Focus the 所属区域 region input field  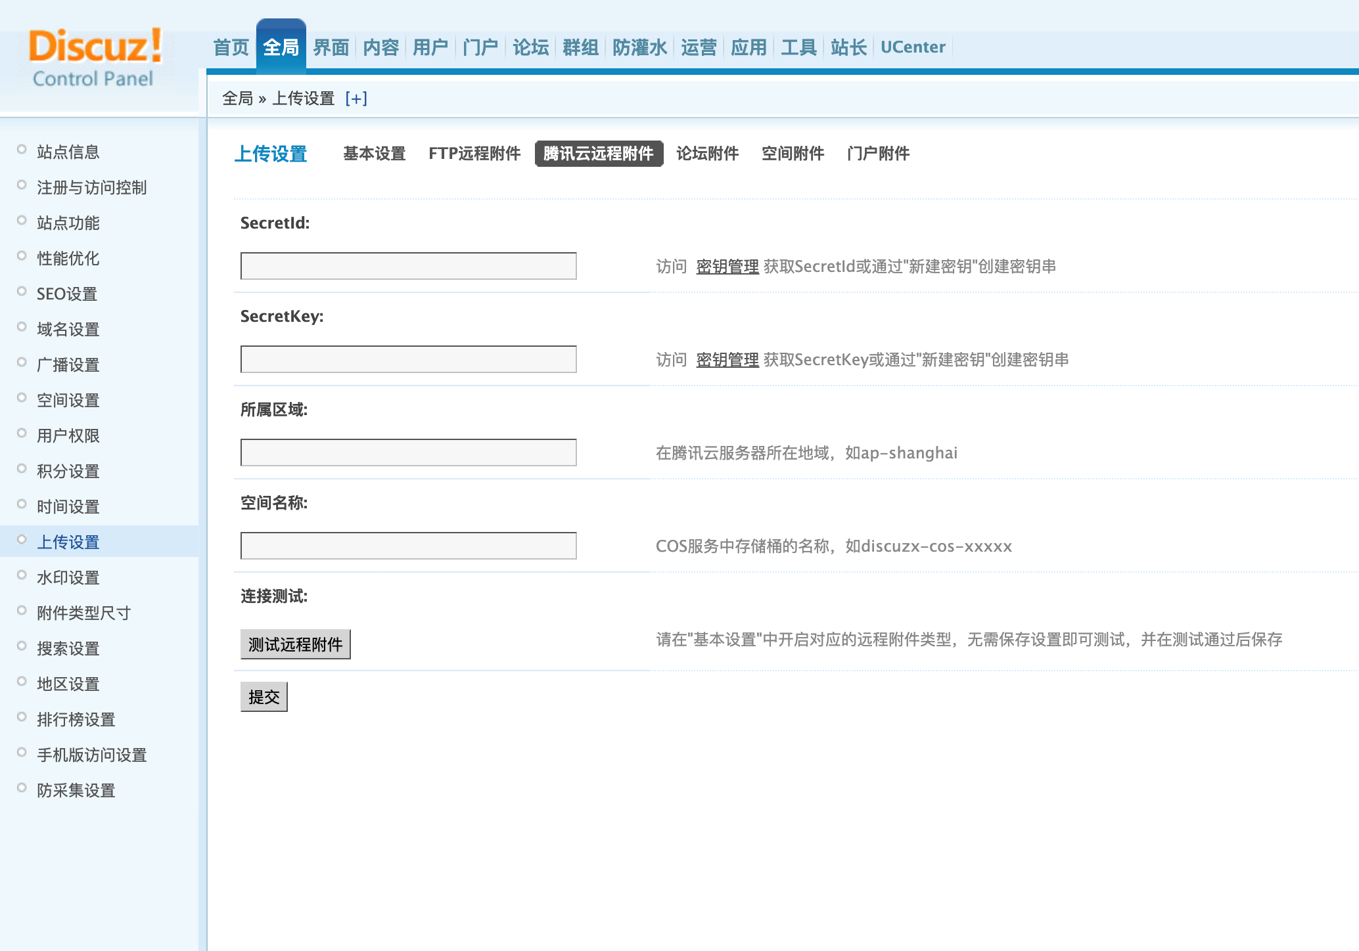coord(408,453)
